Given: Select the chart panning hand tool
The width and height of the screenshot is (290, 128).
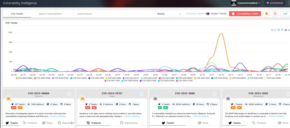Looking at the screenshot, I should 282,30.
